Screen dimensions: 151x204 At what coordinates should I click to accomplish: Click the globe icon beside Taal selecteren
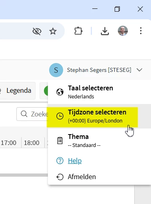click(60, 92)
